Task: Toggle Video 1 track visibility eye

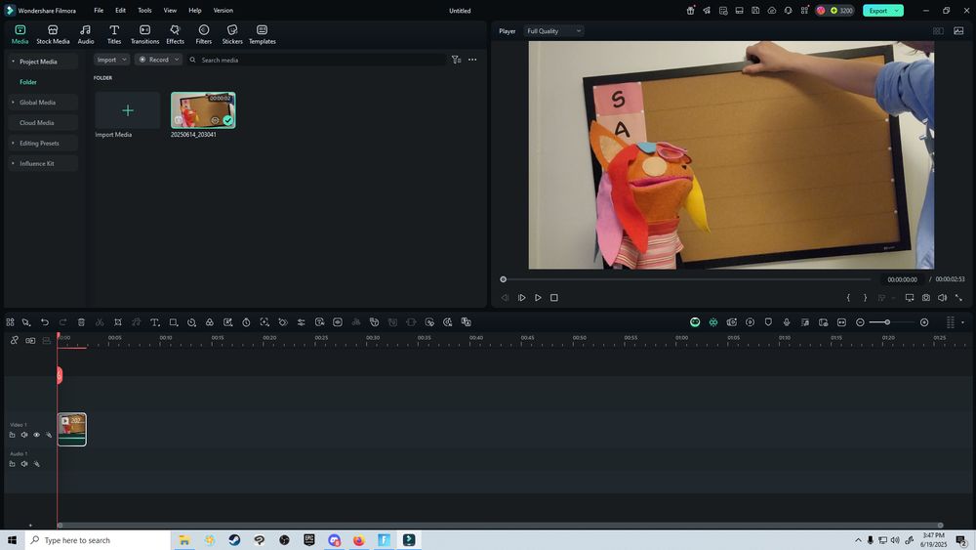Action: [x=37, y=435]
